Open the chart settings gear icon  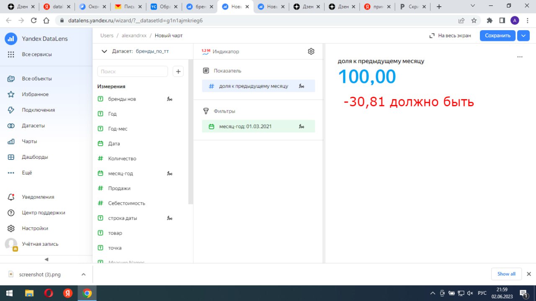click(311, 51)
